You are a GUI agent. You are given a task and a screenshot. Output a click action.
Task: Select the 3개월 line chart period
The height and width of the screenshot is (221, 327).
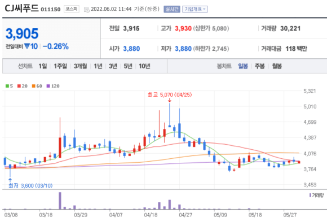point(80,66)
